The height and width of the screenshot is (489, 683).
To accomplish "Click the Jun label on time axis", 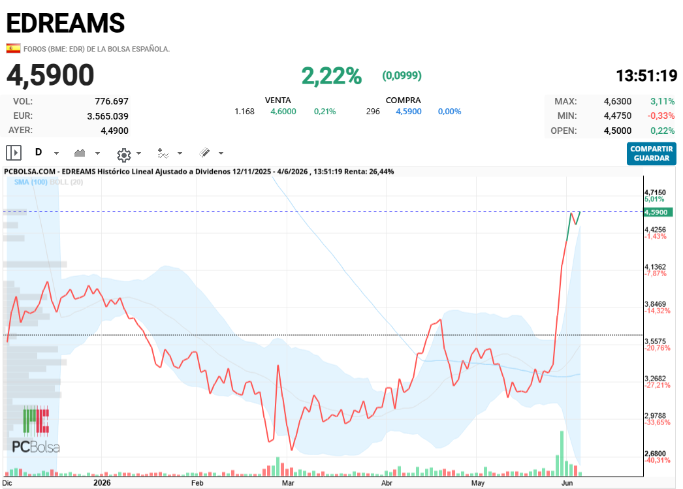I will point(567,483).
